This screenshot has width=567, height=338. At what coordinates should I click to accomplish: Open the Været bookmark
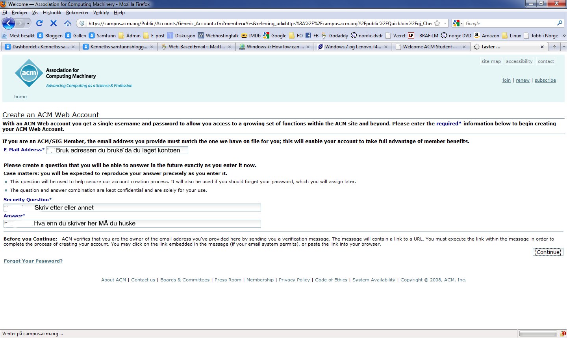(x=395, y=35)
